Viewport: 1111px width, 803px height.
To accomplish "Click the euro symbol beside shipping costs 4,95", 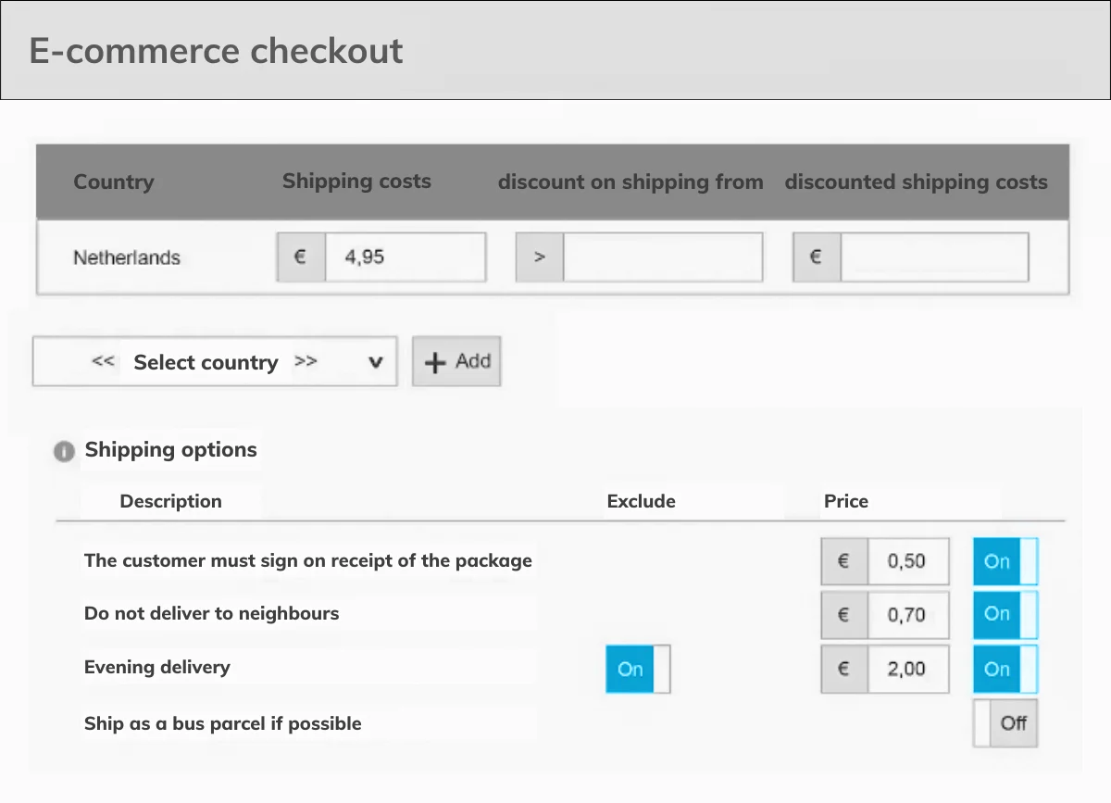I will click(300, 257).
